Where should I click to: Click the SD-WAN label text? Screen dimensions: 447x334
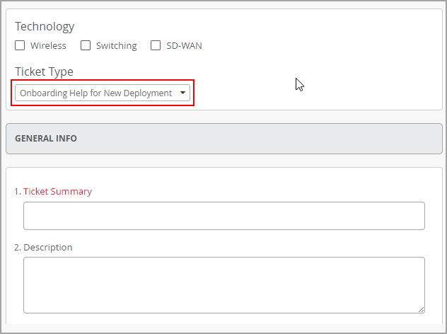(x=184, y=45)
